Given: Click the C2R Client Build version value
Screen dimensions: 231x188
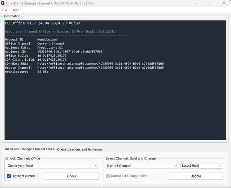Looking at the screenshot, I should (x=52, y=59).
